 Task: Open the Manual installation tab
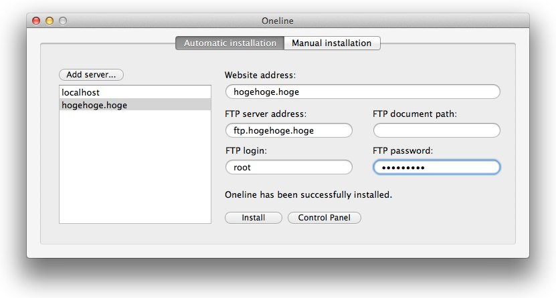click(x=332, y=43)
